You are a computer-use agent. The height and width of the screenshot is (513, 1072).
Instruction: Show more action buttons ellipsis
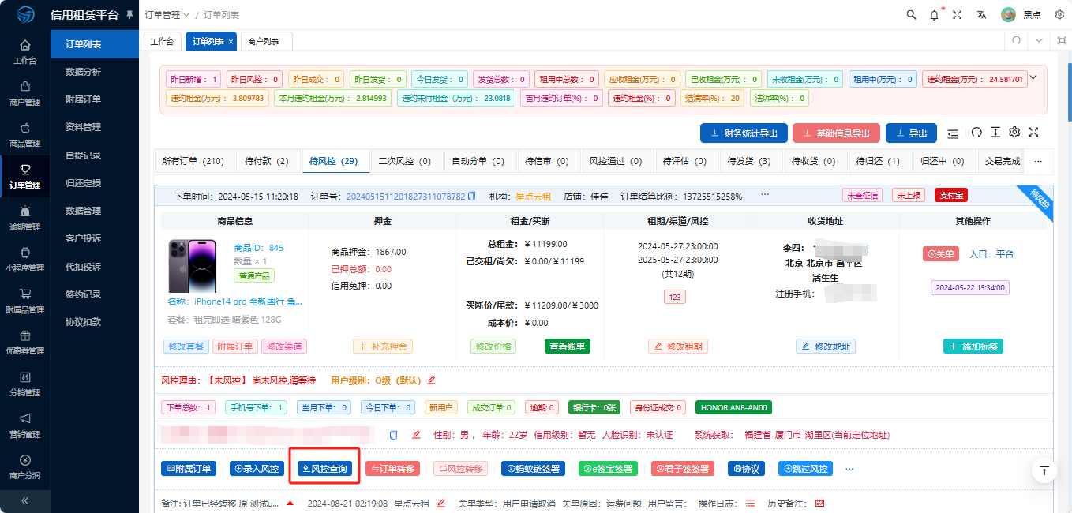(x=849, y=468)
